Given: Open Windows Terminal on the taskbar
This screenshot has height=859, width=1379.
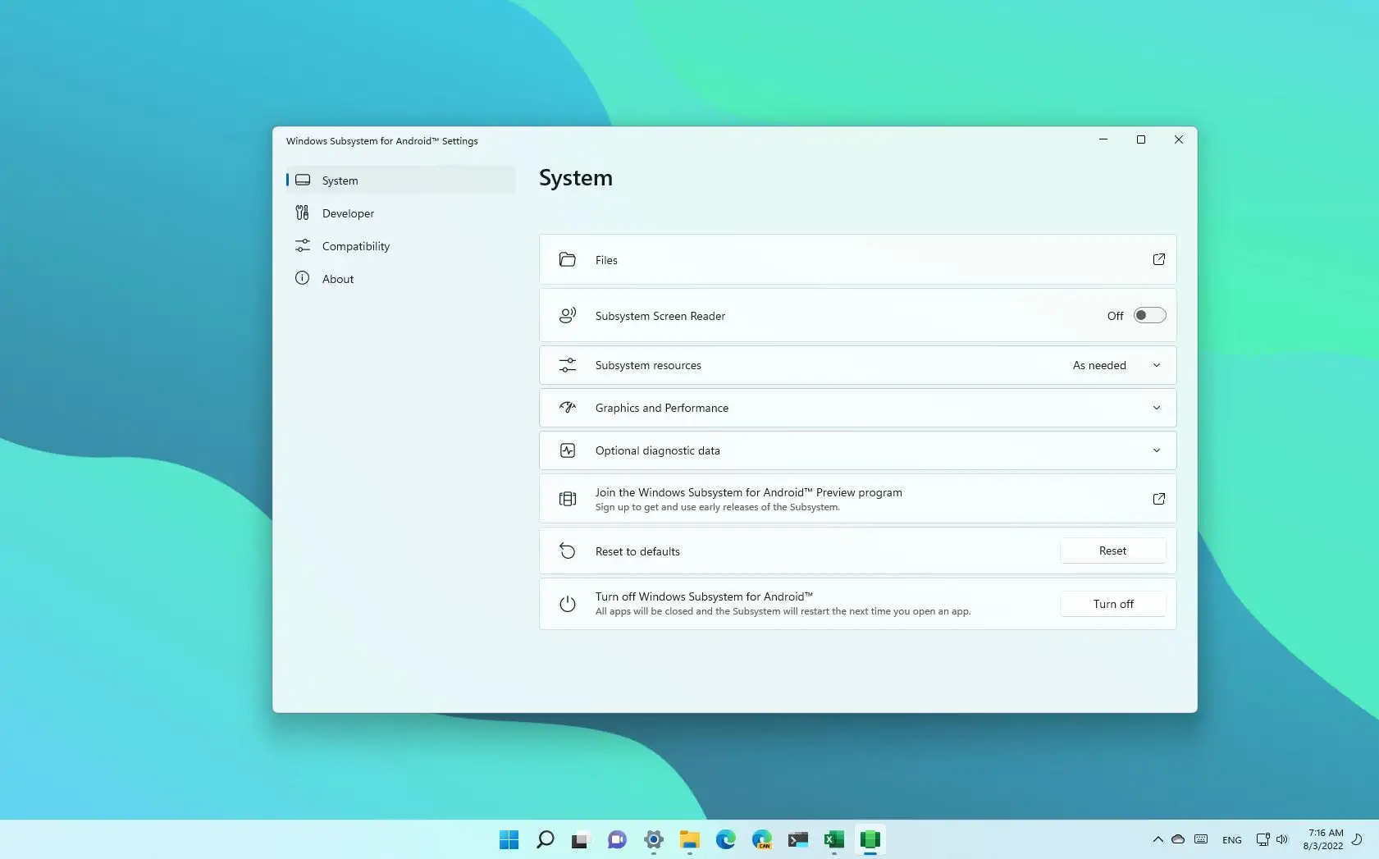Looking at the screenshot, I should pyautogui.click(x=798, y=839).
